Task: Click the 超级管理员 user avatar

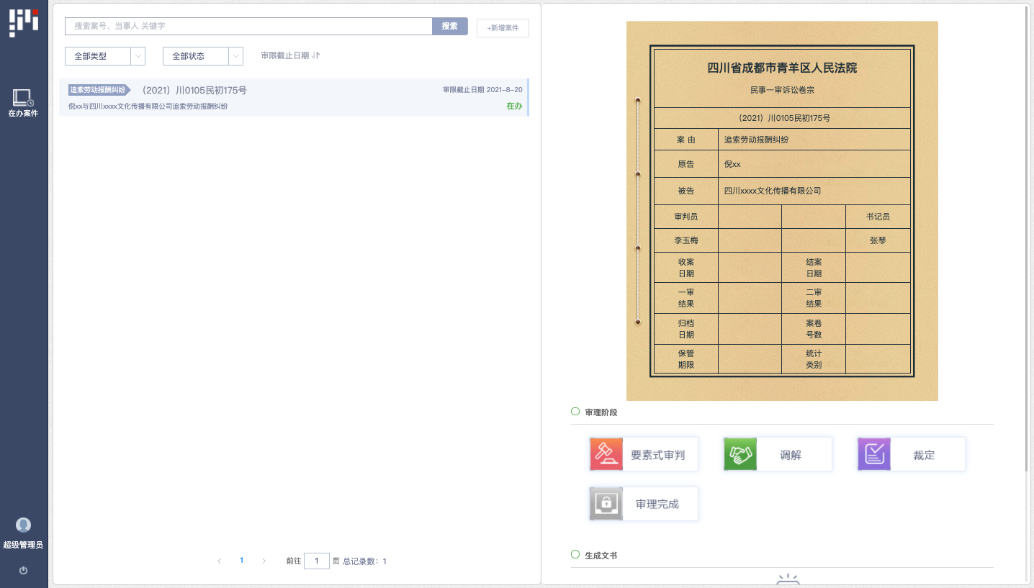Action: 24,525
